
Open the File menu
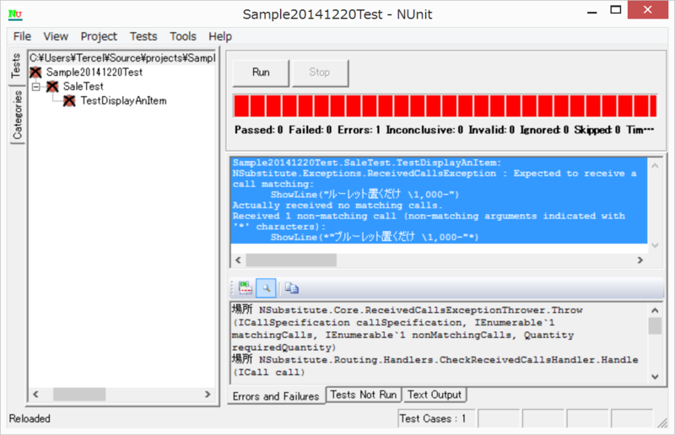point(22,36)
